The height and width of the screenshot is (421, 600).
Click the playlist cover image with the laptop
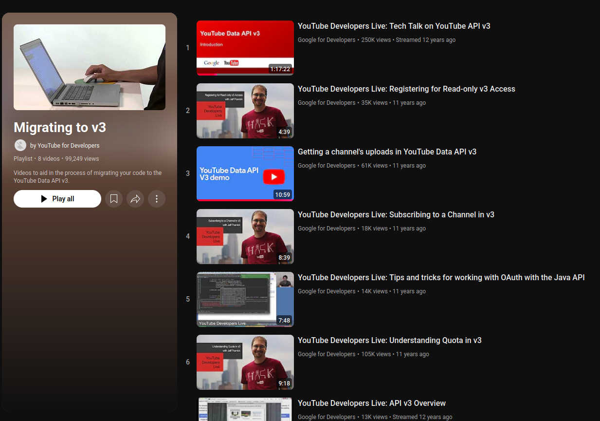coord(90,67)
